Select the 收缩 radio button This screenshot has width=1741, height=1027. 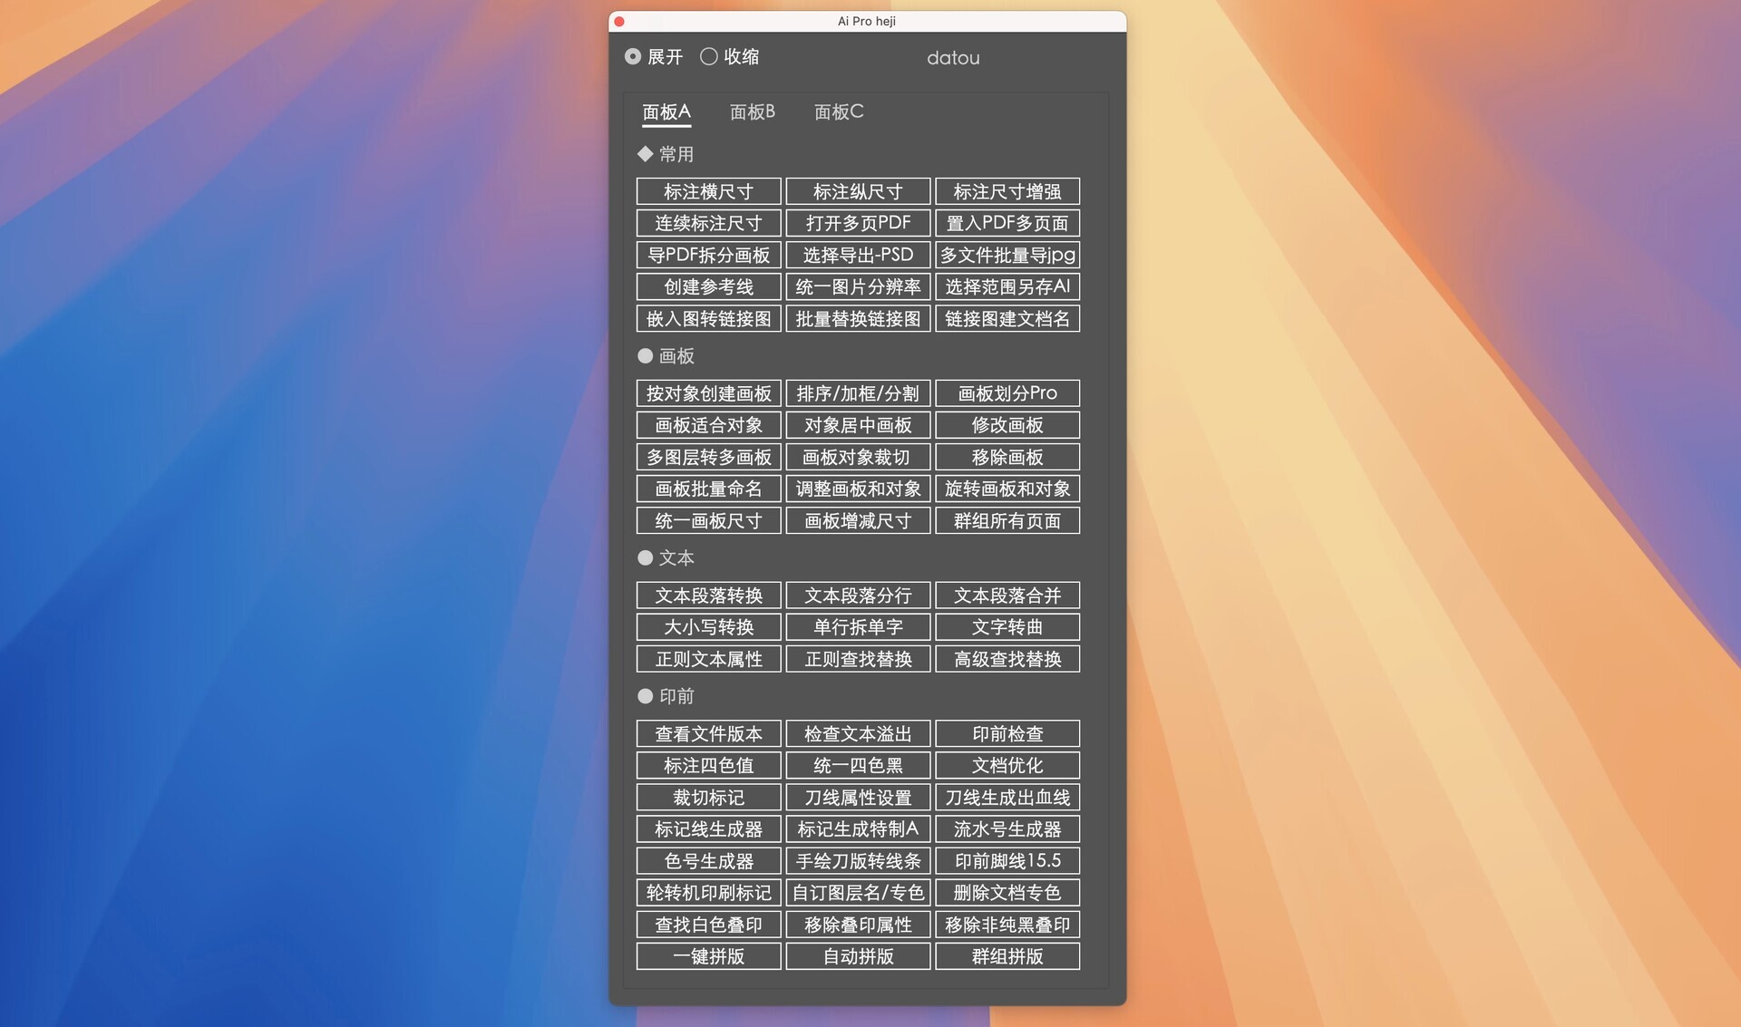[x=709, y=56]
